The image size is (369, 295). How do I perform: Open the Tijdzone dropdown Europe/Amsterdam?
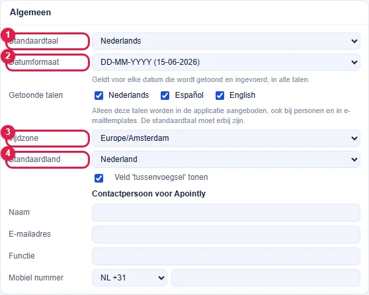click(x=226, y=138)
